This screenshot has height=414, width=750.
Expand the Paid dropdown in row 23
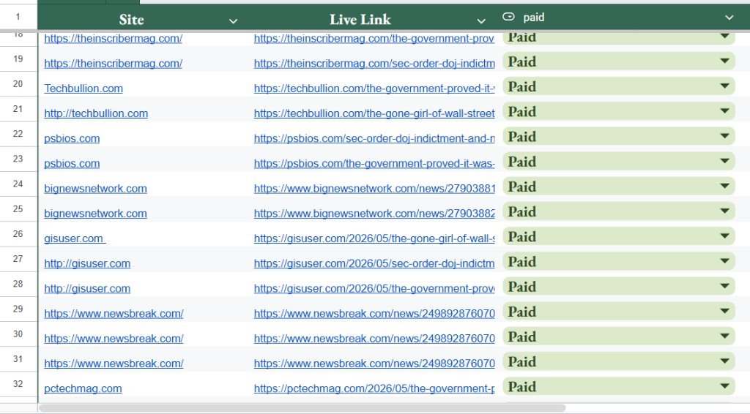pyautogui.click(x=724, y=160)
